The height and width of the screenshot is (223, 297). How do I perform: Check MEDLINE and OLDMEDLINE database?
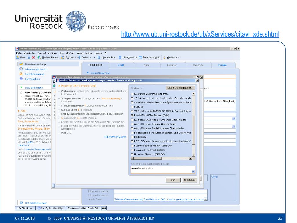[132, 111]
